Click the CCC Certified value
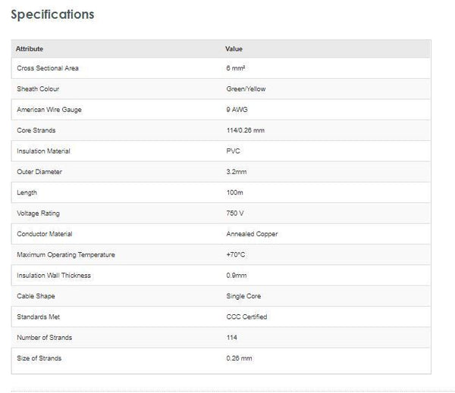The width and height of the screenshot is (455, 393). (x=246, y=317)
